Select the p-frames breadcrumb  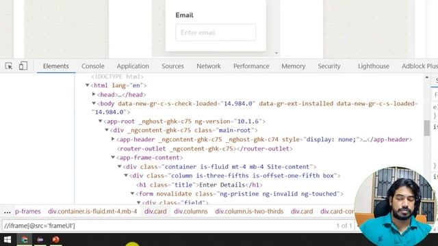click(27, 211)
